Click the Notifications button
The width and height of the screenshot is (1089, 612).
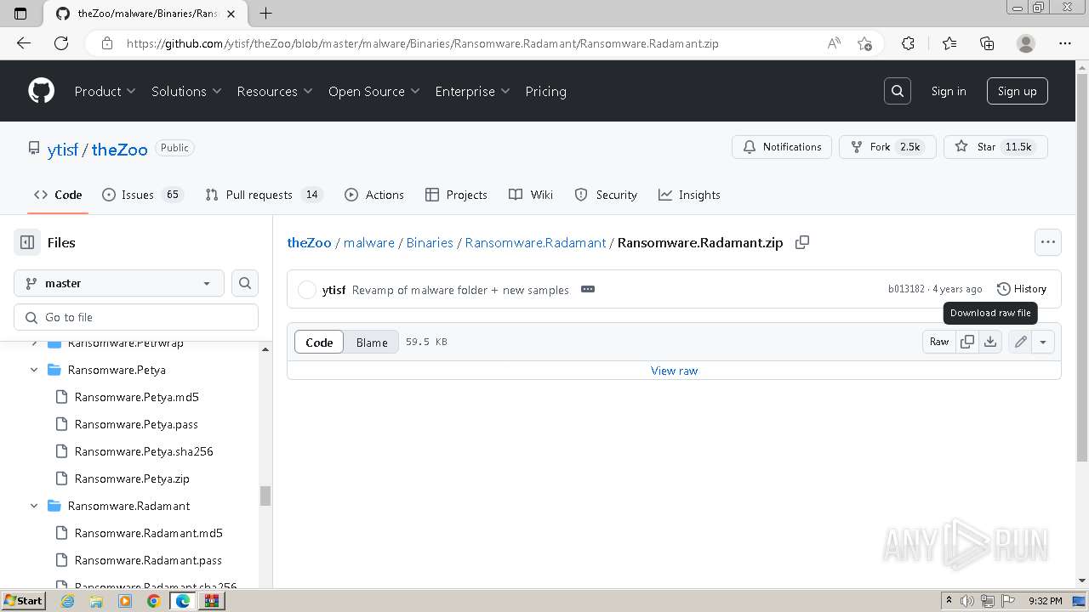click(782, 147)
